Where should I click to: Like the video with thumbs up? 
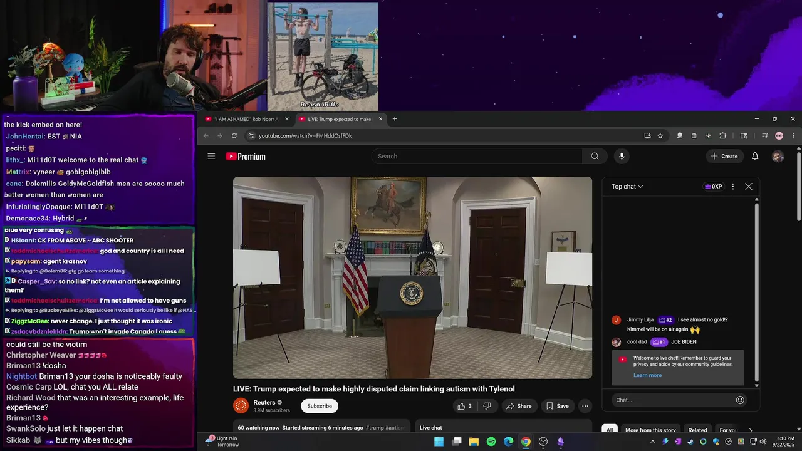[464, 406]
